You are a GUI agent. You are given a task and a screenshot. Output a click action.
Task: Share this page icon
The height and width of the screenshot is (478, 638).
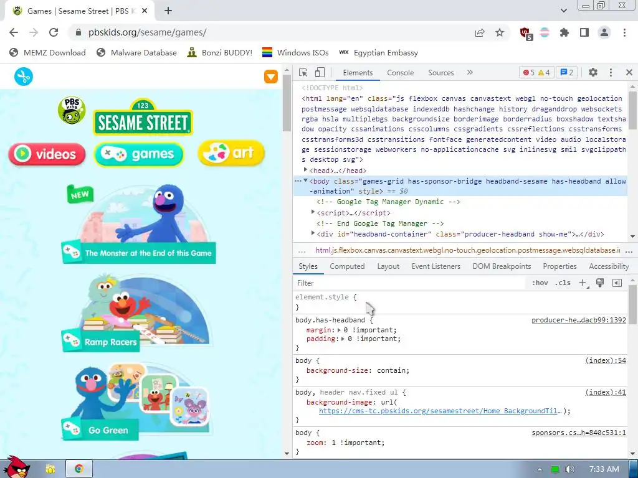click(480, 32)
